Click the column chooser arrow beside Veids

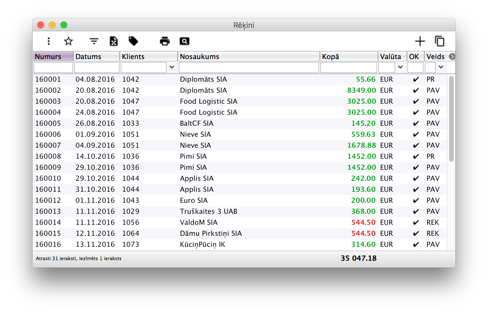pyautogui.click(x=452, y=56)
